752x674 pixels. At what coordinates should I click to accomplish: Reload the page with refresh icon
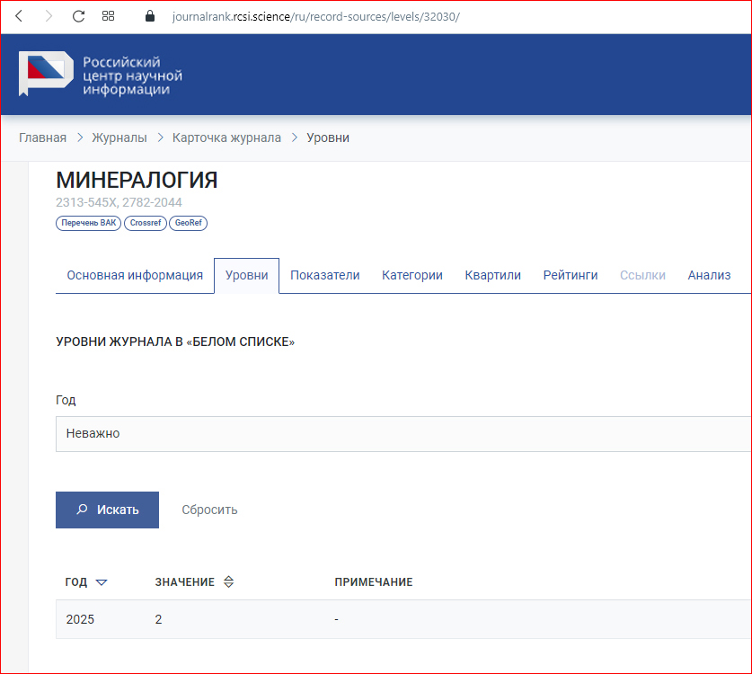coord(79,16)
